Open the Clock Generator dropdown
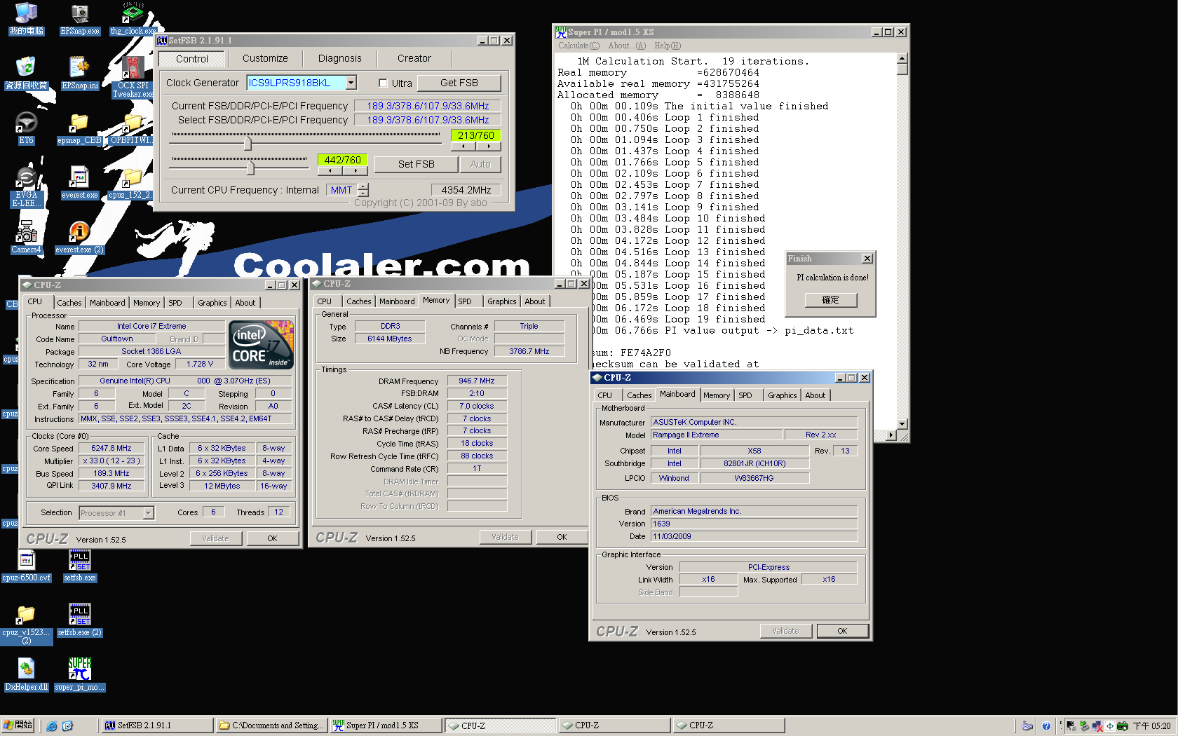Screen dimensions: 1178x736 (x=351, y=83)
